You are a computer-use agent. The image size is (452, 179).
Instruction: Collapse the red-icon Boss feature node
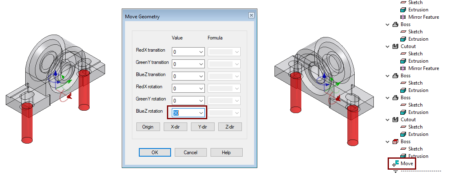pyautogui.click(x=388, y=142)
